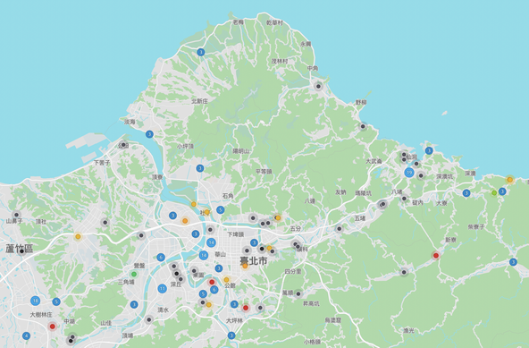Select the gray marker right of 萬順
Screen dimensions: 529x348
(x=298, y=293)
